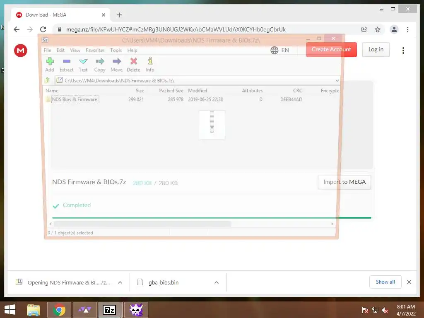424x318 pixels.
Task: Click Import to MEGA button
Action: (x=344, y=182)
